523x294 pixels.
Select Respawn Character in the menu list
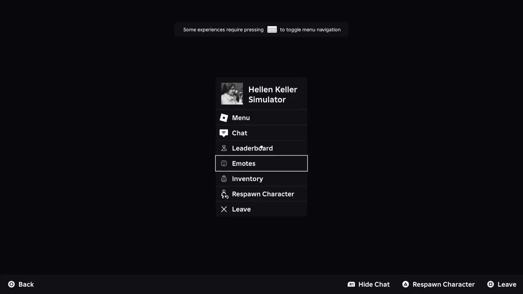pyautogui.click(x=261, y=194)
